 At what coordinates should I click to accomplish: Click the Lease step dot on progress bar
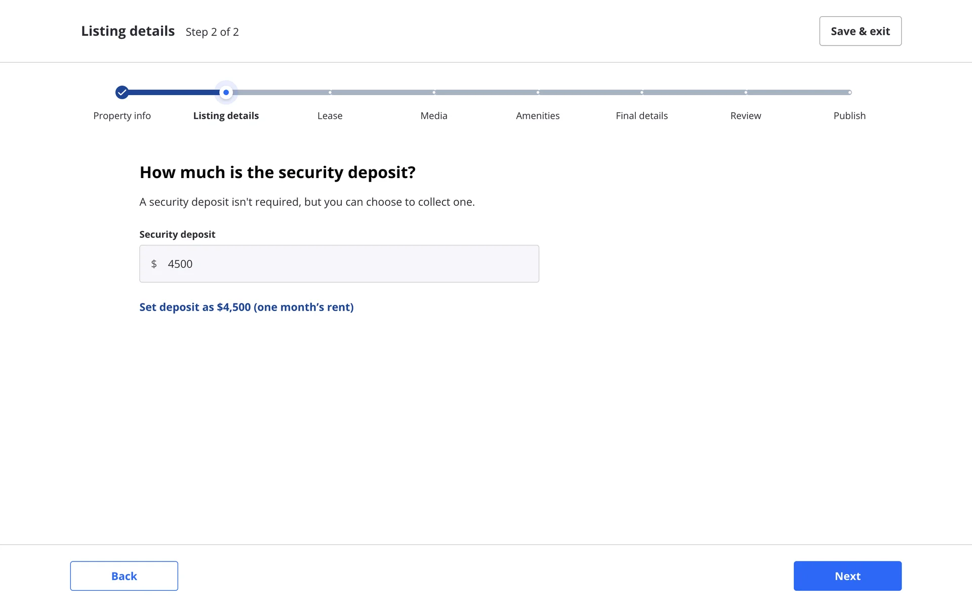330,92
